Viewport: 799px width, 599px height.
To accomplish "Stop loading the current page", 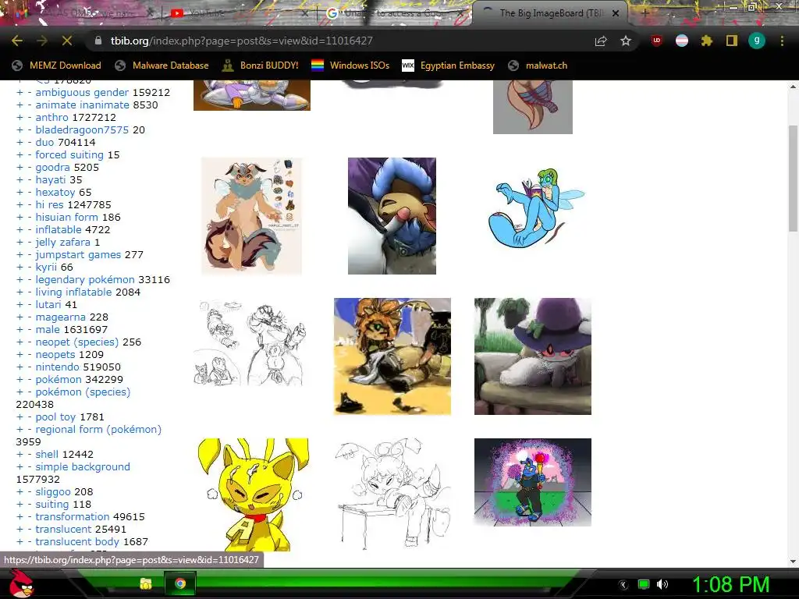I will 67,41.
